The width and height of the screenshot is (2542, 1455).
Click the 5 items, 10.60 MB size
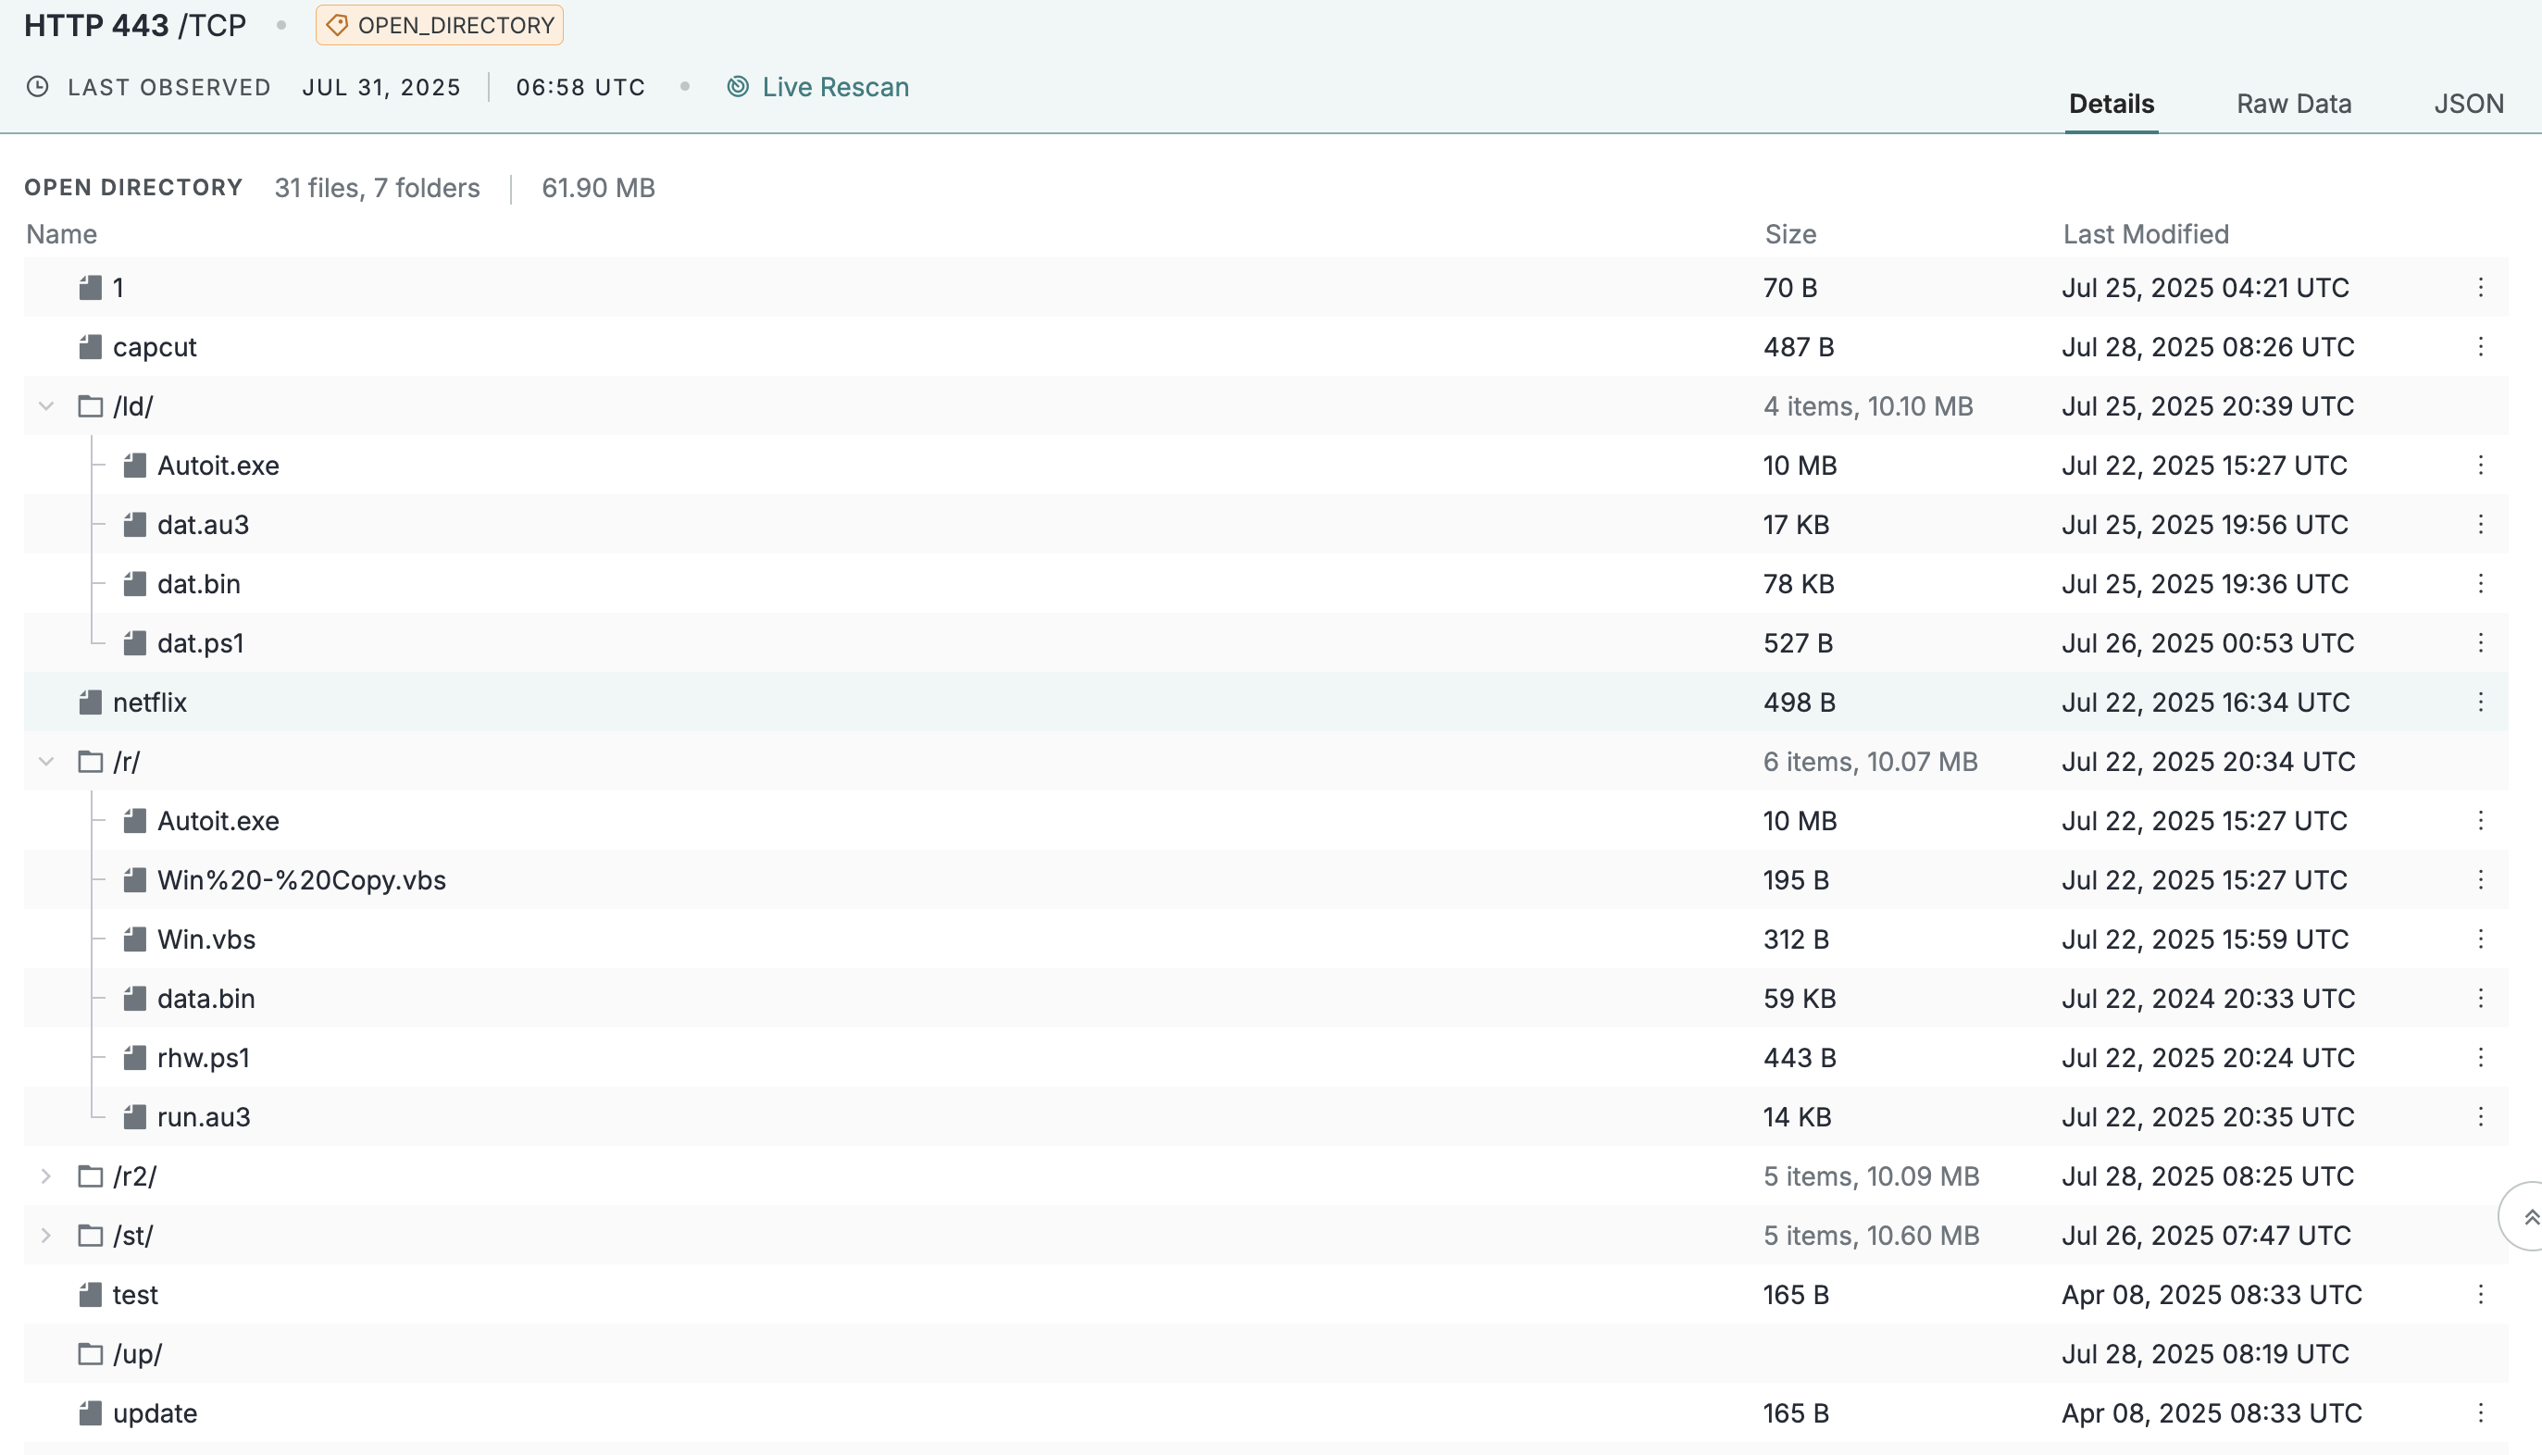1871,1235
